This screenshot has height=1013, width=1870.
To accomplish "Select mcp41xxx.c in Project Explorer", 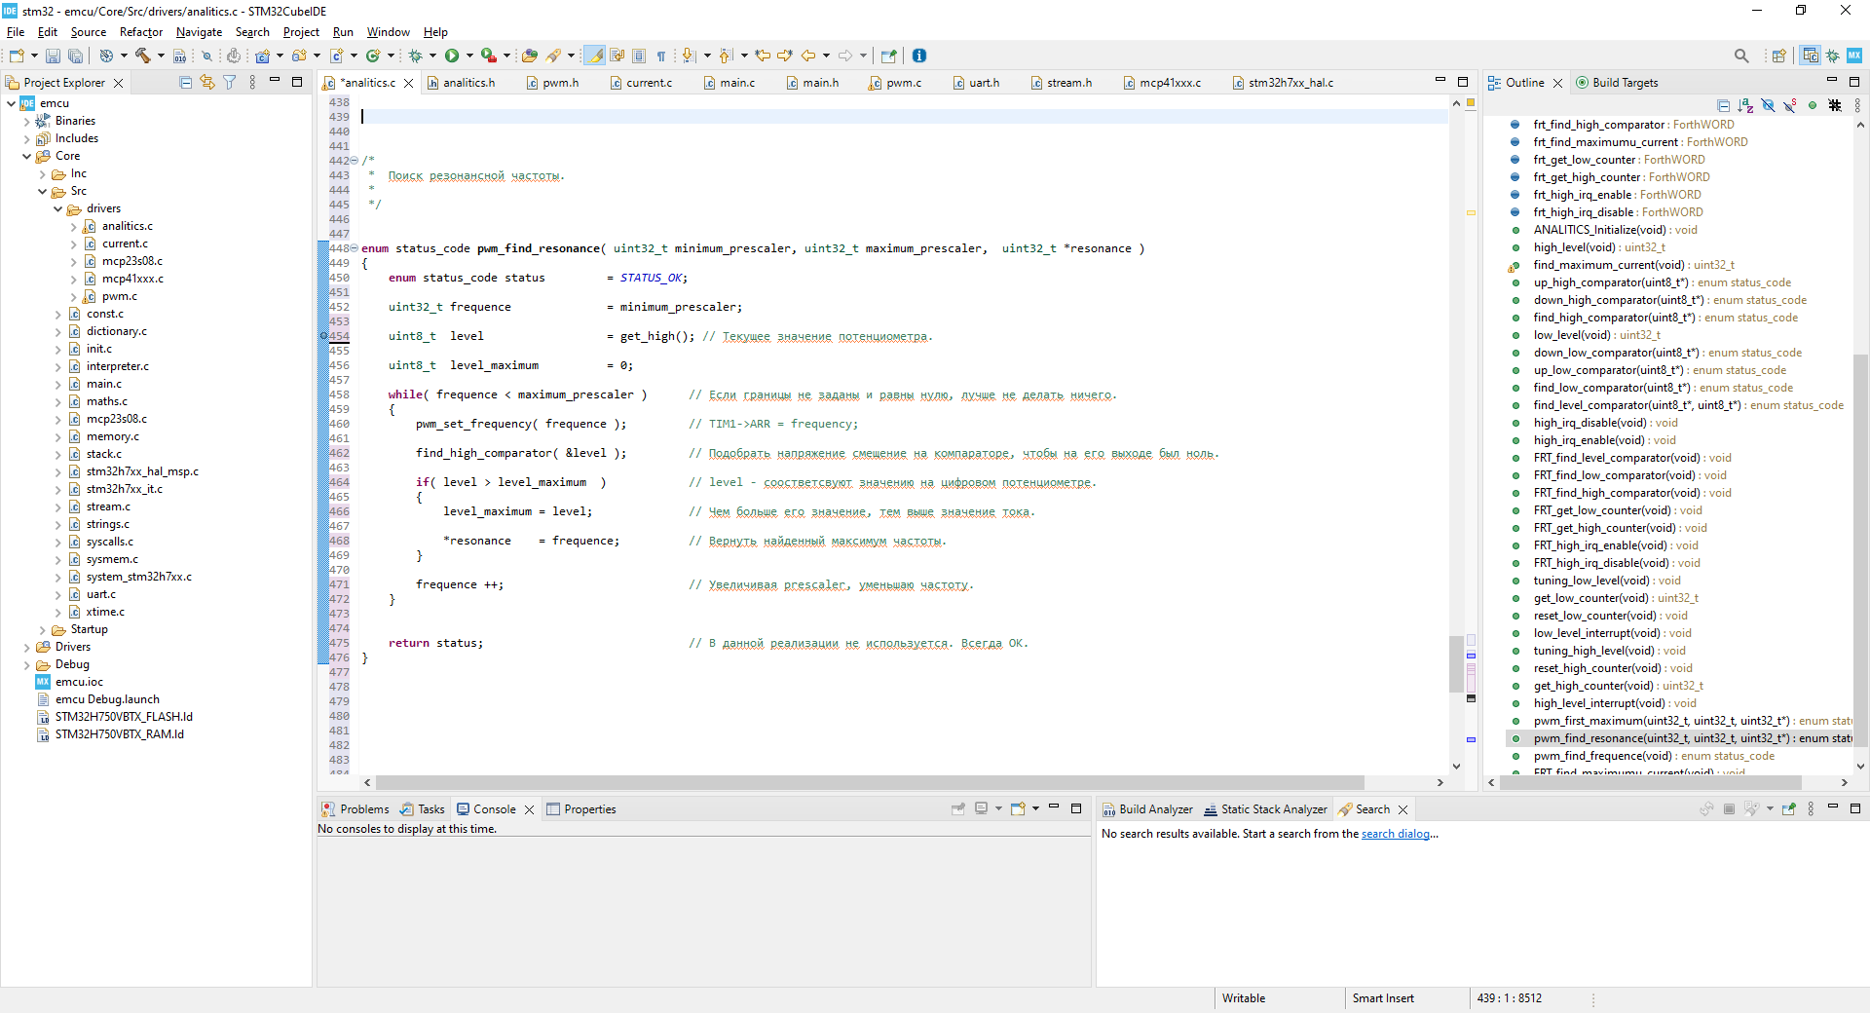I will click(132, 279).
